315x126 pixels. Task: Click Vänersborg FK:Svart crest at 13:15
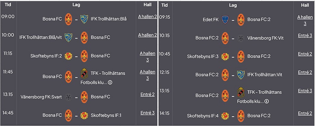click(68, 97)
